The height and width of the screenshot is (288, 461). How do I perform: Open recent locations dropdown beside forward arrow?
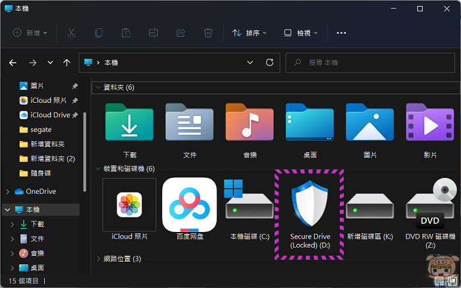(x=50, y=63)
